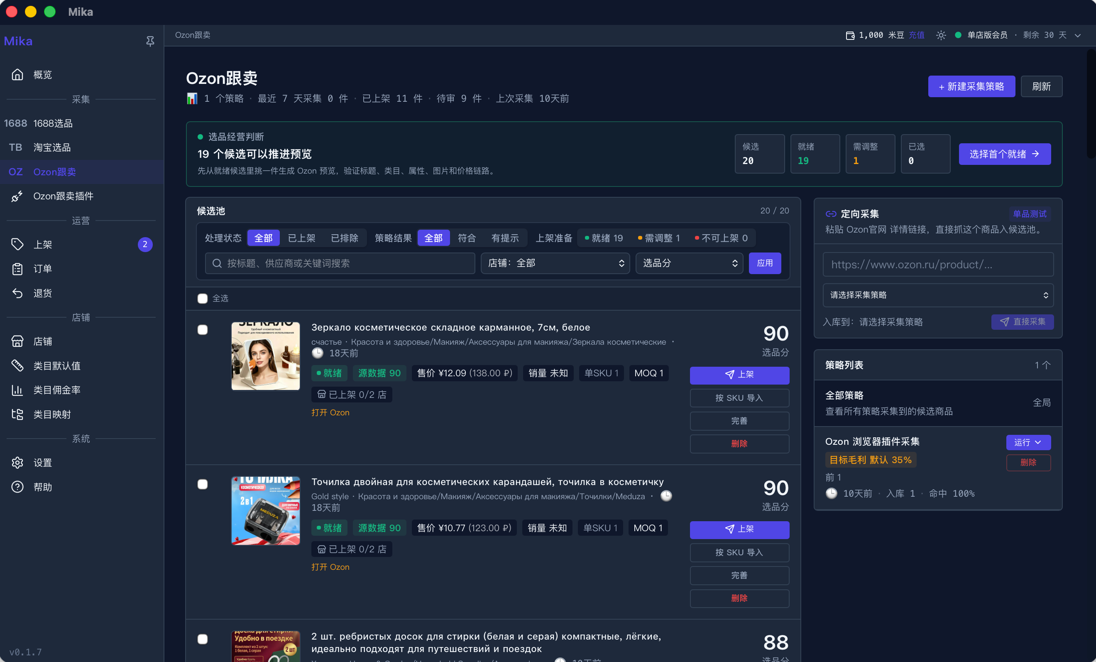Image resolution: width=1096 pixels, height=662 pixels.
Task: Click 选择首个就绪 button
Action: 1005,154
